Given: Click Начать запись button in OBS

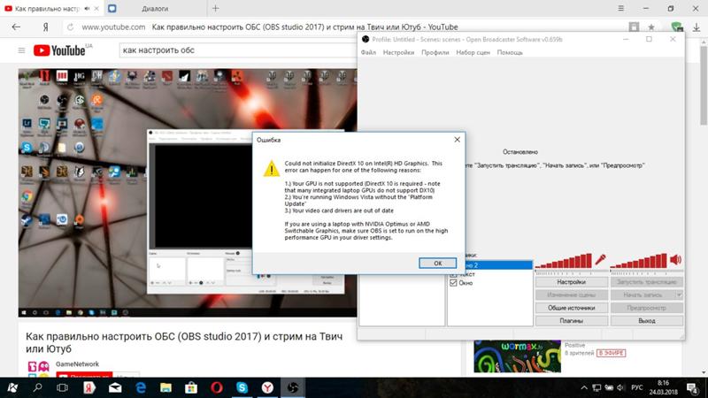Looking at the screenshot, I should [643, 295].
